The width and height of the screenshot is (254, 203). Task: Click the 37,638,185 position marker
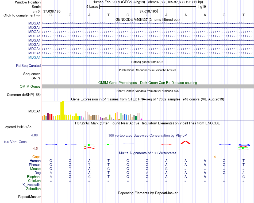[x=52, y=11]
